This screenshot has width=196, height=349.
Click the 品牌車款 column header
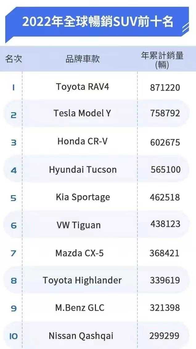click(x=83, y=59)
